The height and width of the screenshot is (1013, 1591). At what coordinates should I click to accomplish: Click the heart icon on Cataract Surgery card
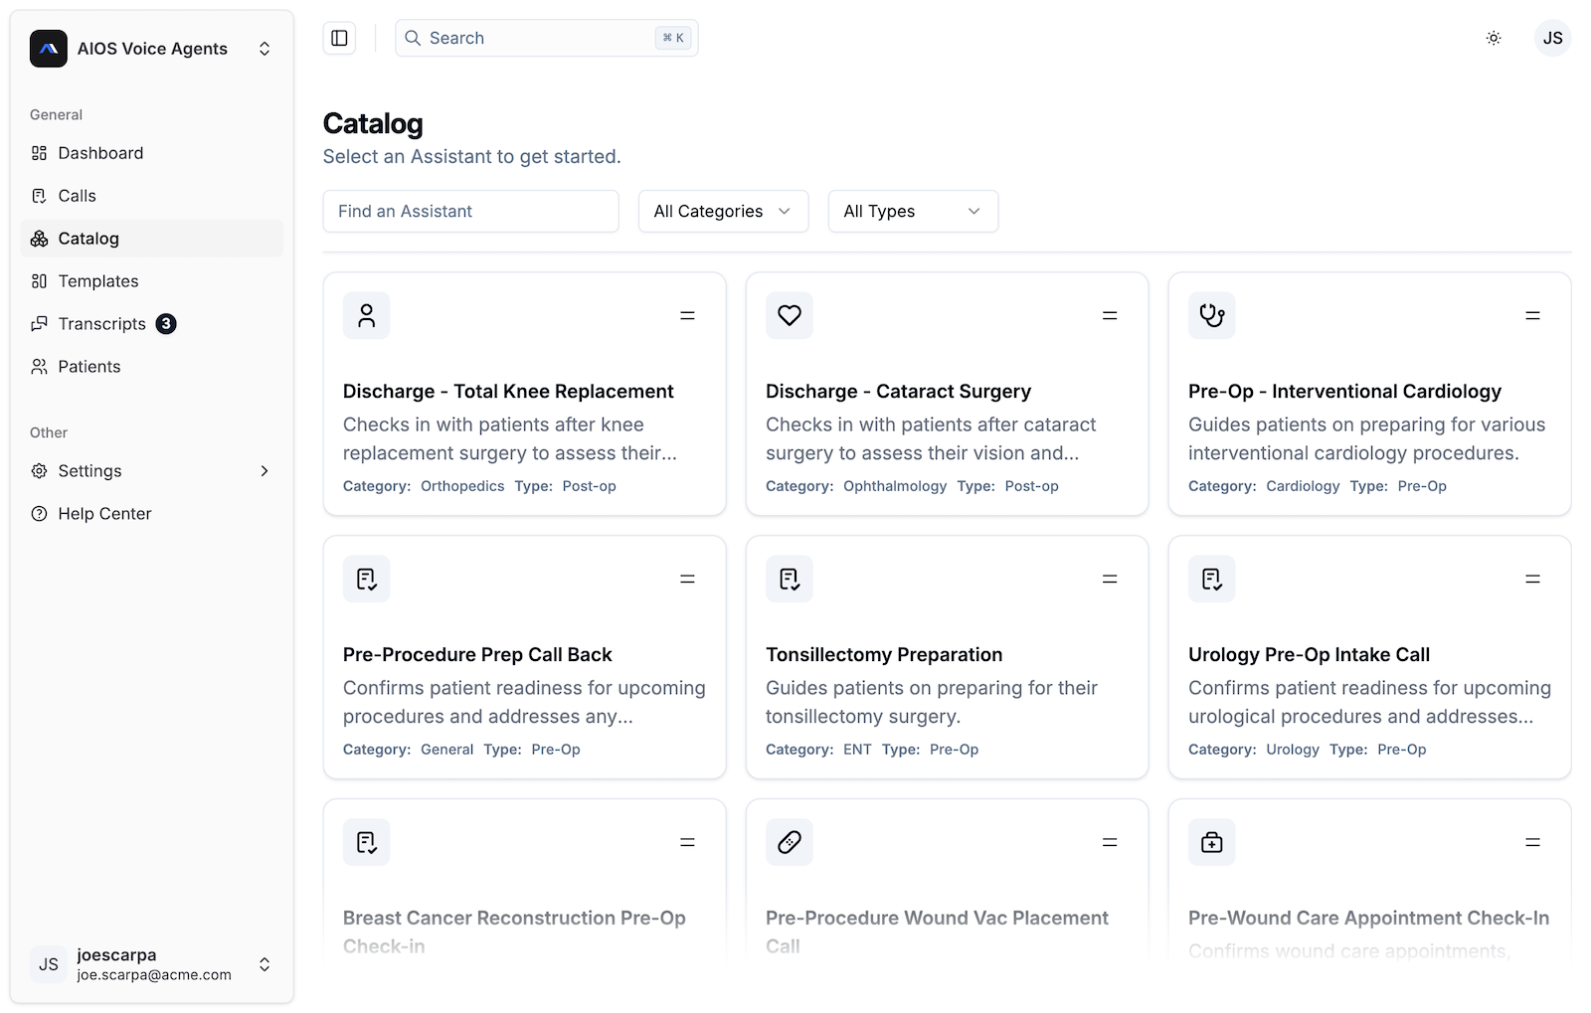[x=789, y=315]
